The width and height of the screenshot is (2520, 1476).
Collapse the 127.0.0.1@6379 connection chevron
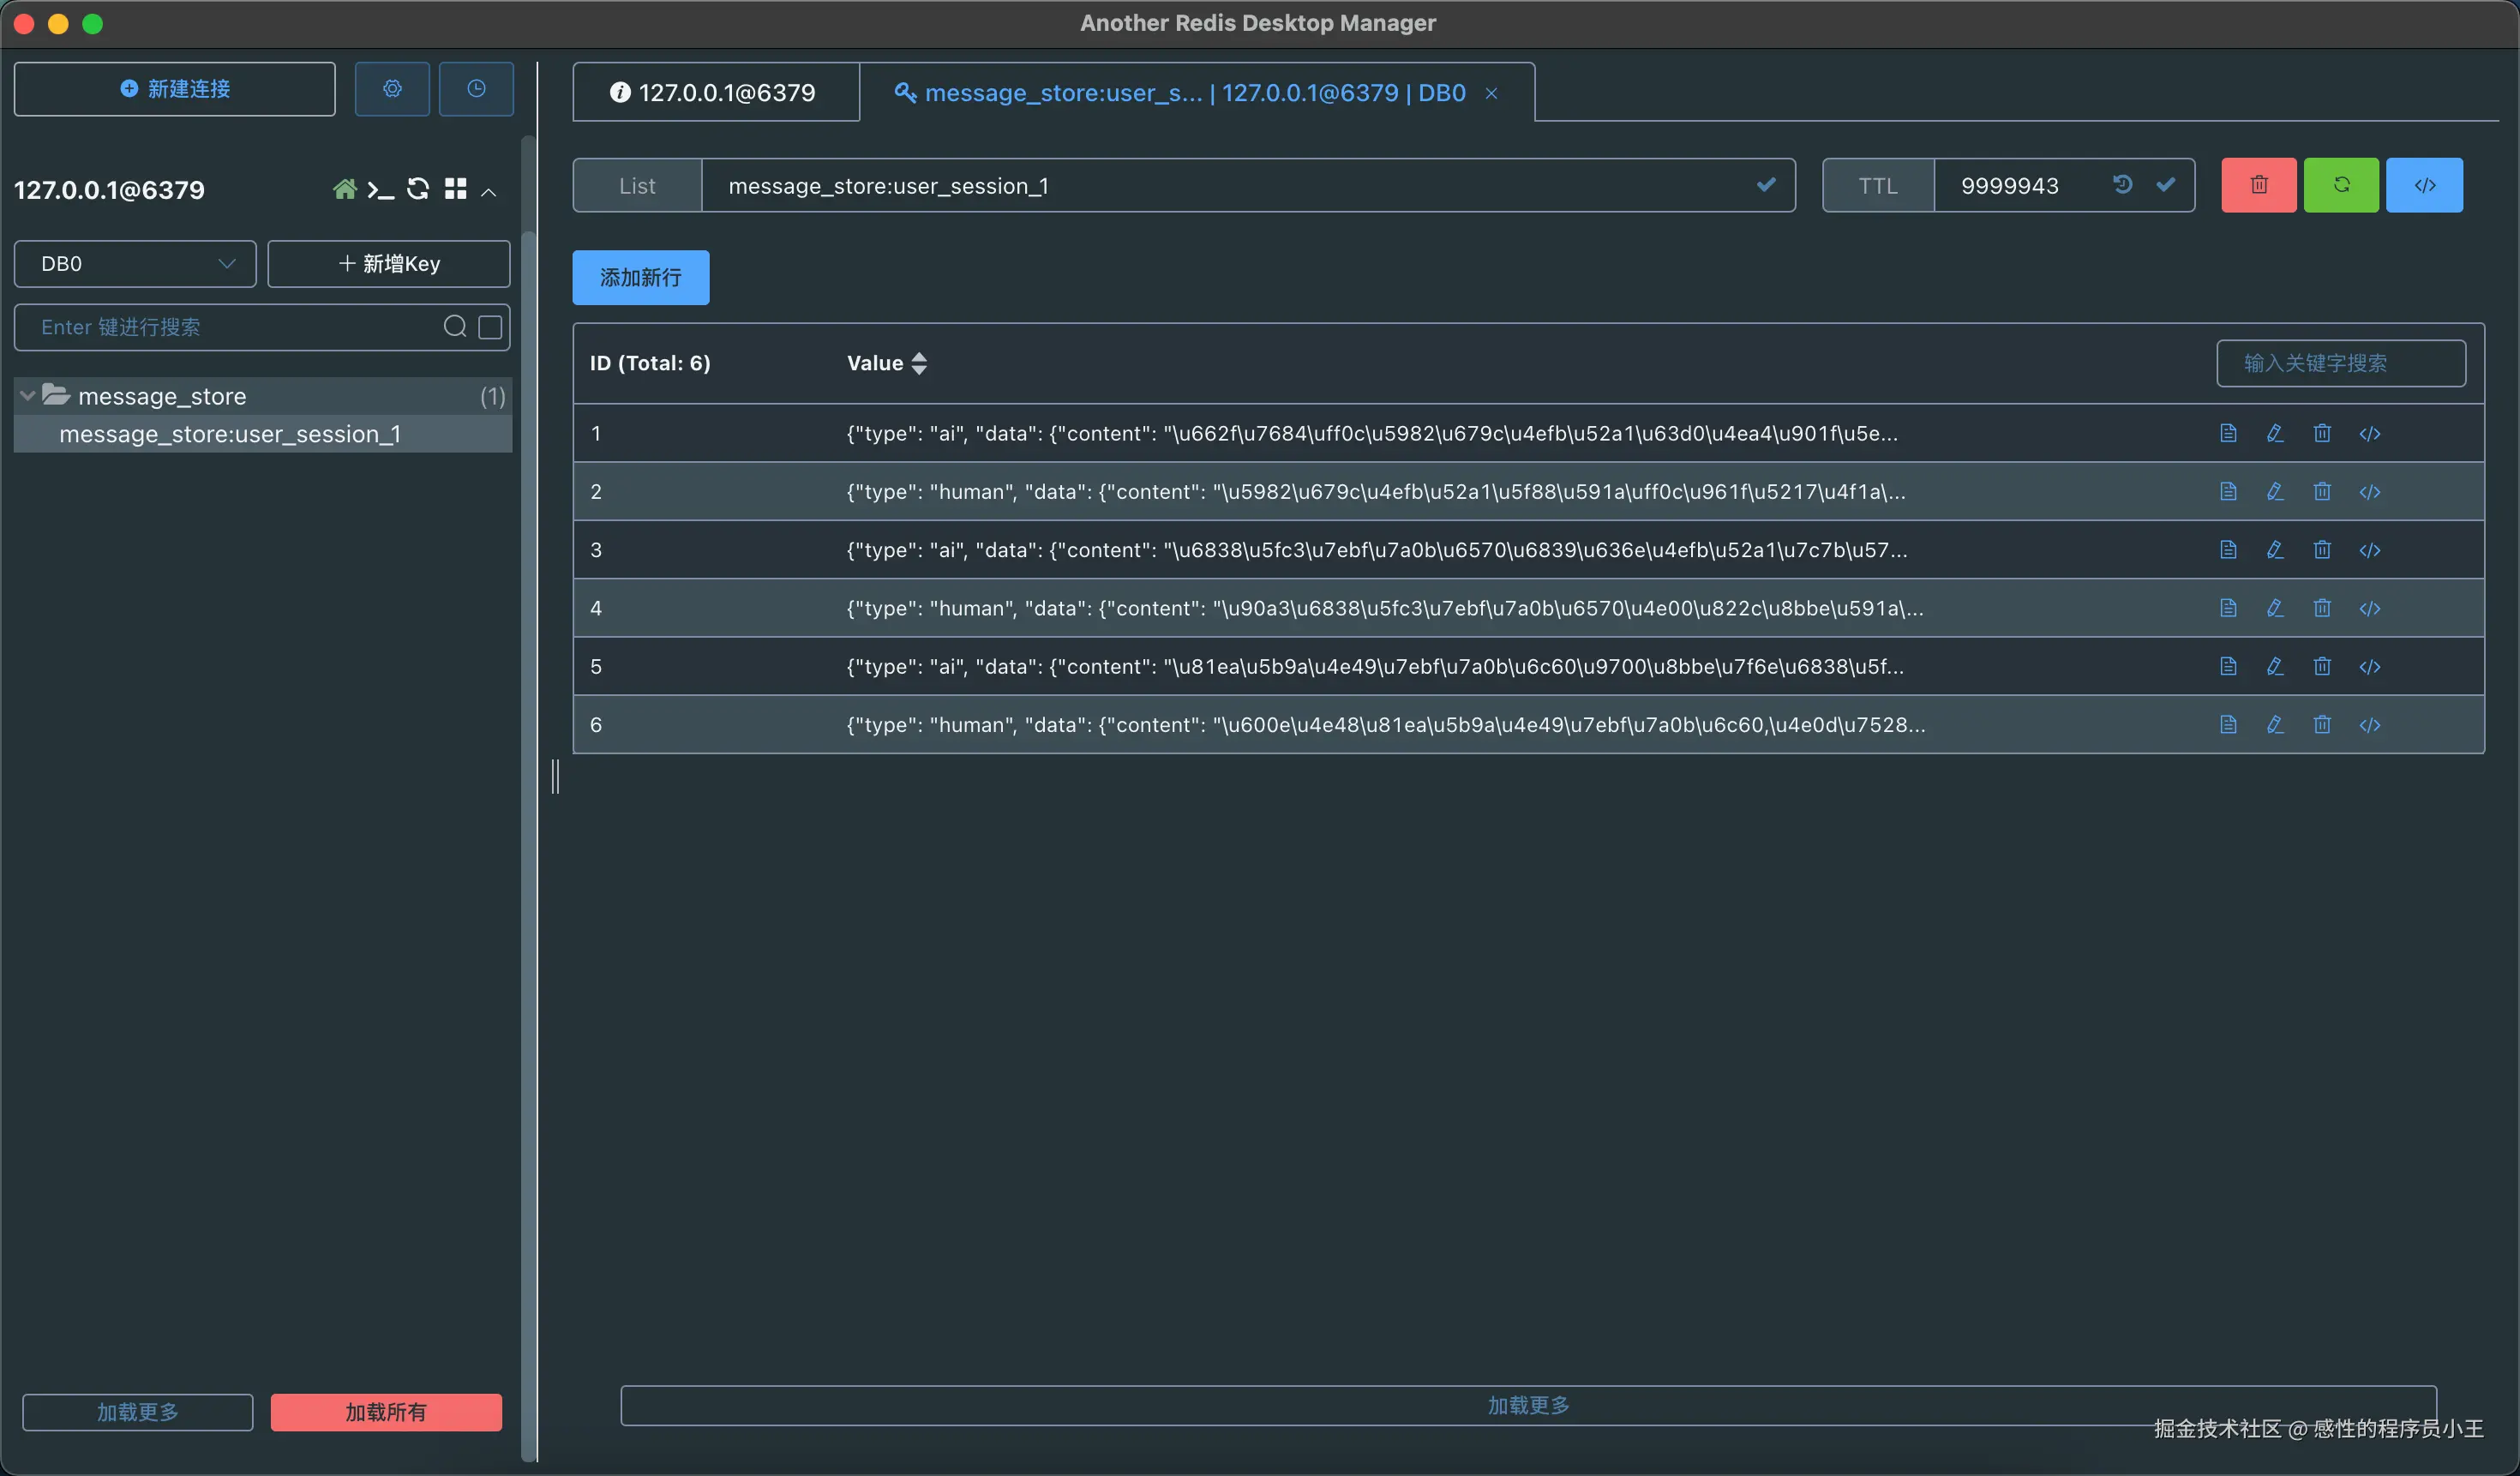[x=489, y=191]
